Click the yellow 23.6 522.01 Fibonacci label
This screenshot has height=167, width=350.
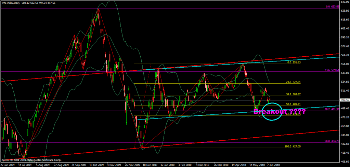point(293,82)
